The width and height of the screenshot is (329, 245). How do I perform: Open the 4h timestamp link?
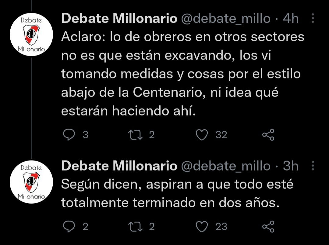291,19
